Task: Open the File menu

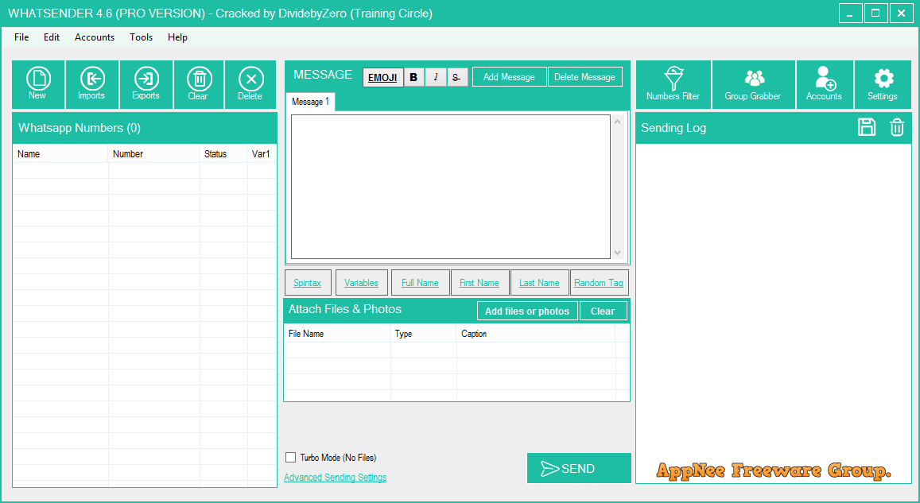Action: 21,37
